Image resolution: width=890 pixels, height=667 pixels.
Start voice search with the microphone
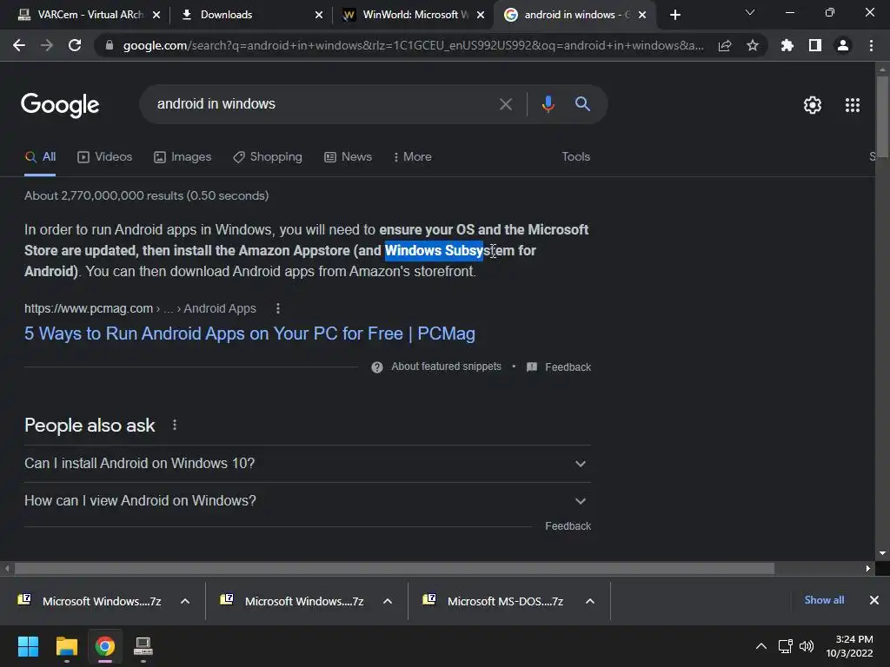548,104
